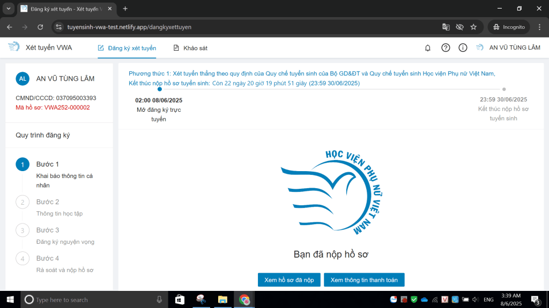The width and height of the screenshot is (549, 308).
Task: Click the battery tray icon
Action: point(465,299)
